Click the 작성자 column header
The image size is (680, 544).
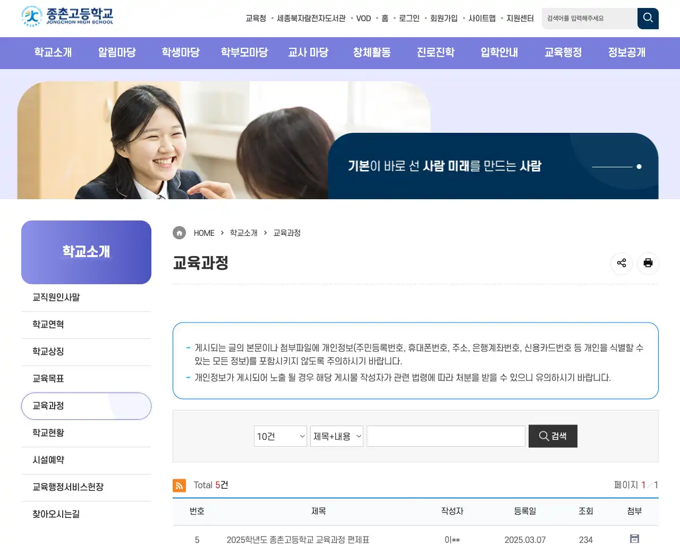click(x=452, y=511)
